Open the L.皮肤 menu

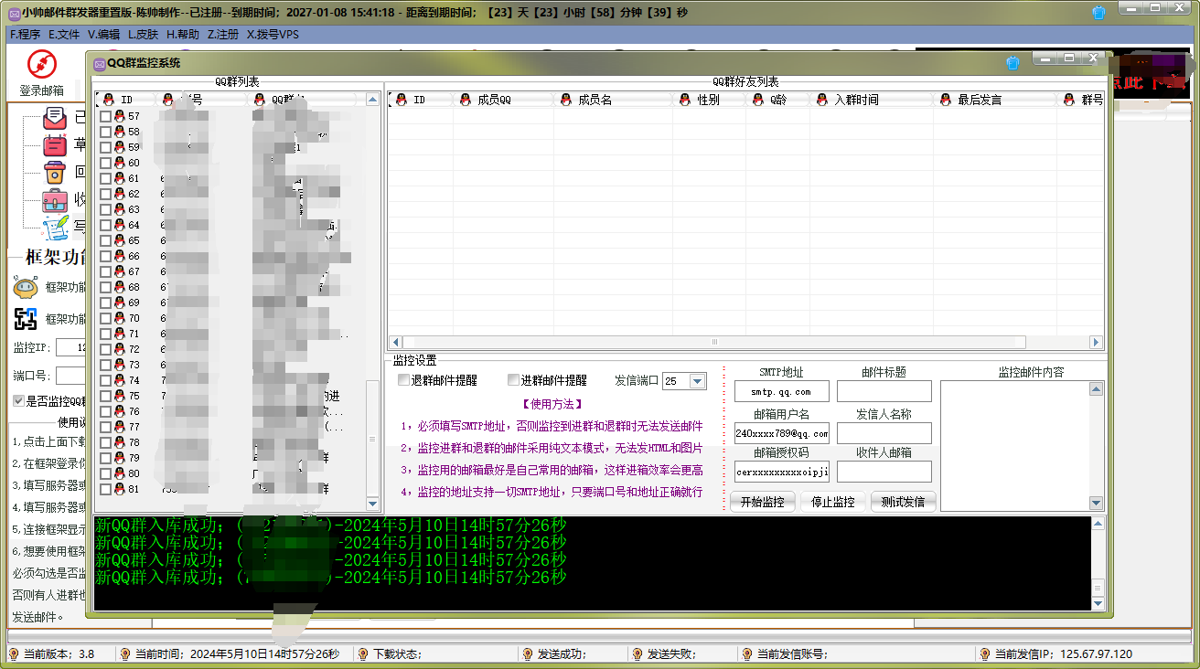pyautogui.click(x=144, y=35)
